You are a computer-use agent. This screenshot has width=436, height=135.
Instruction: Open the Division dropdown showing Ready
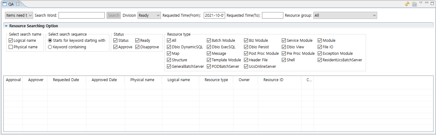pyautogui.click(x=149, y=15)
